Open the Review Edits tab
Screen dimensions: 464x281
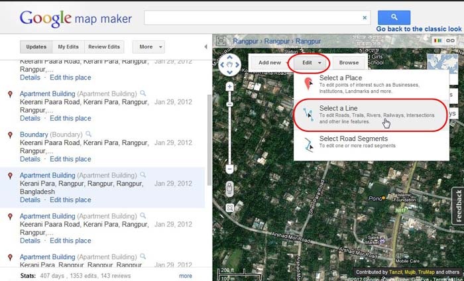(x=104, y=47)
